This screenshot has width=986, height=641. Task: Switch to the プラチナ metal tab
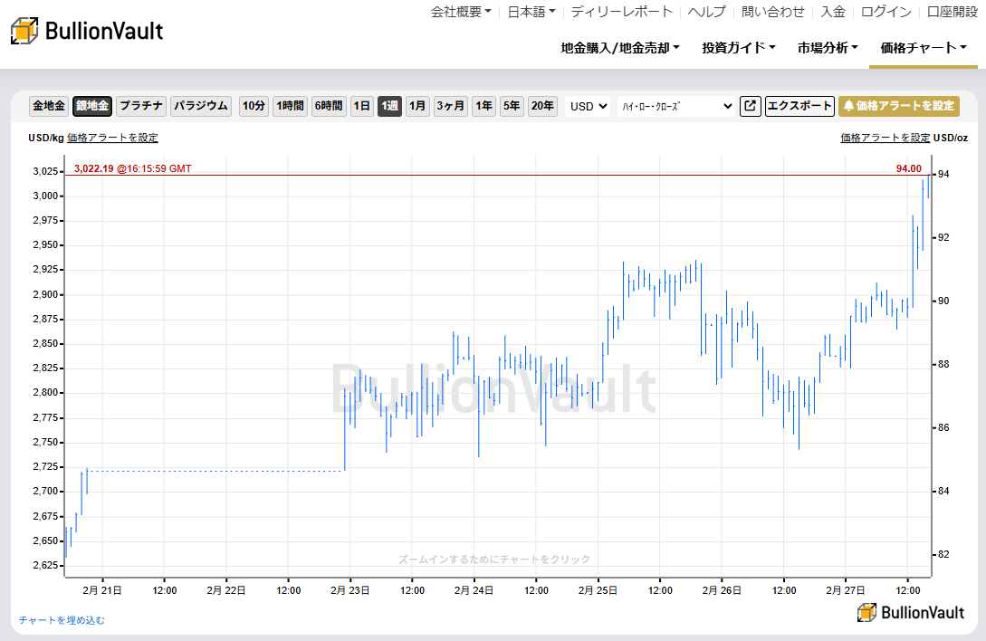pos(140,106)
